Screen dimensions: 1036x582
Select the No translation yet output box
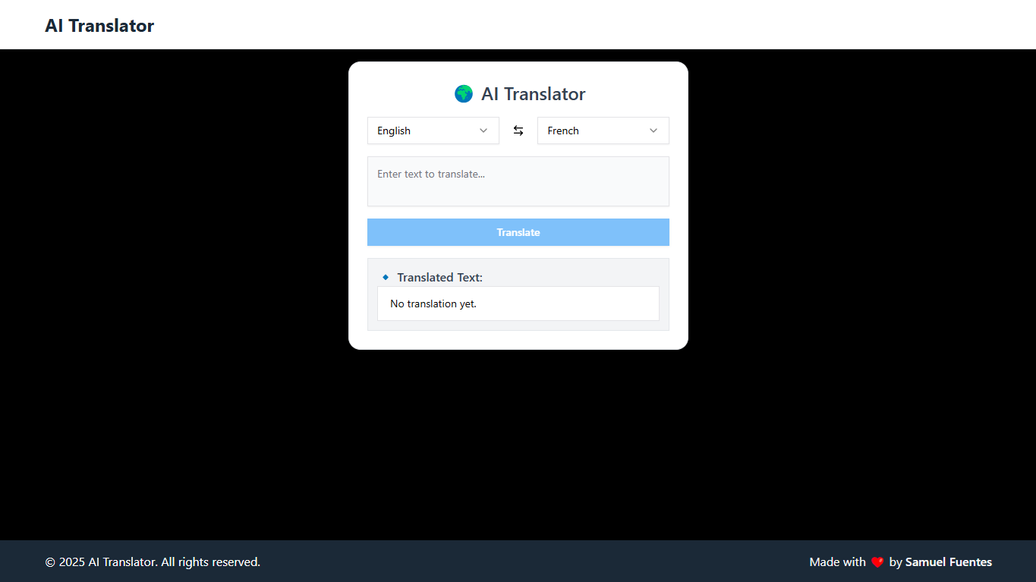[518, 304]
